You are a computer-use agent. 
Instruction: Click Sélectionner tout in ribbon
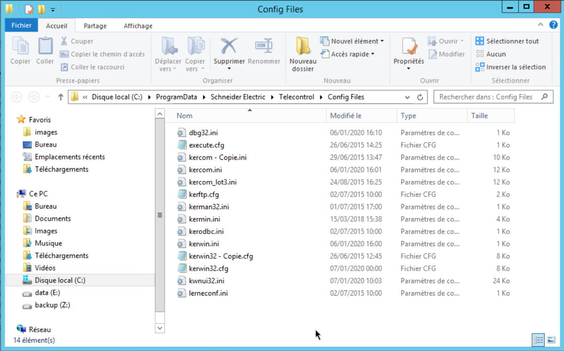[507, 41]
